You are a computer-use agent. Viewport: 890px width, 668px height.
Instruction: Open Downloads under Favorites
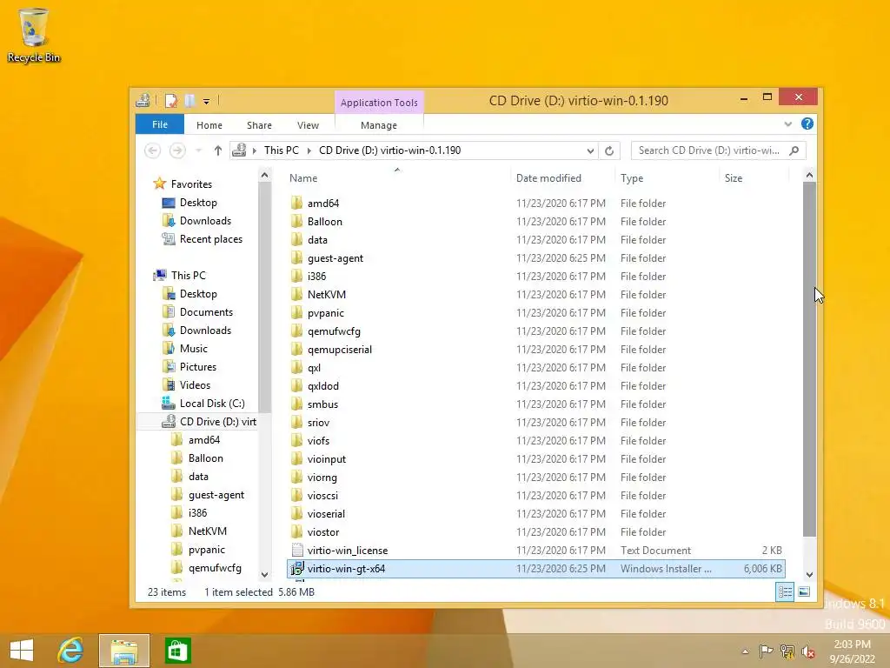click(205, 221)
